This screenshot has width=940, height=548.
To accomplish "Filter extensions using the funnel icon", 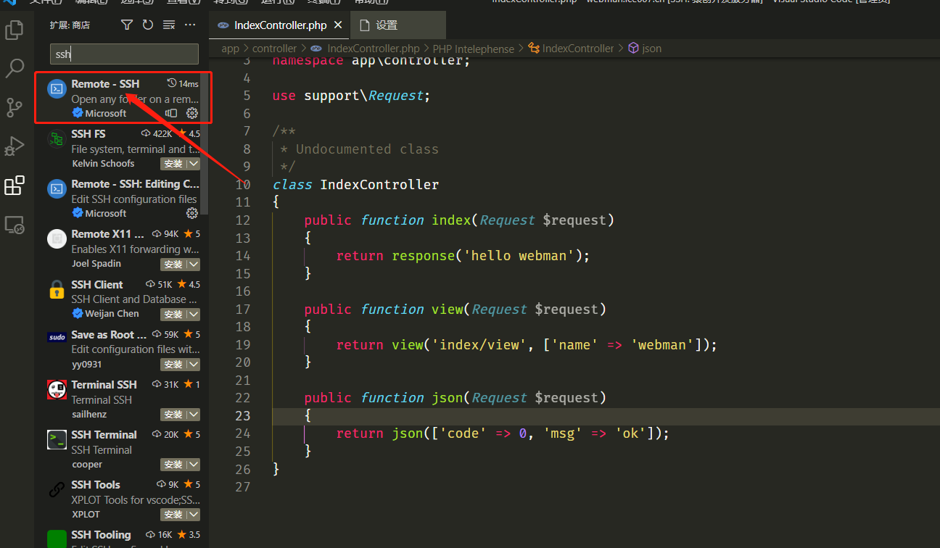I will click(127, 25).
